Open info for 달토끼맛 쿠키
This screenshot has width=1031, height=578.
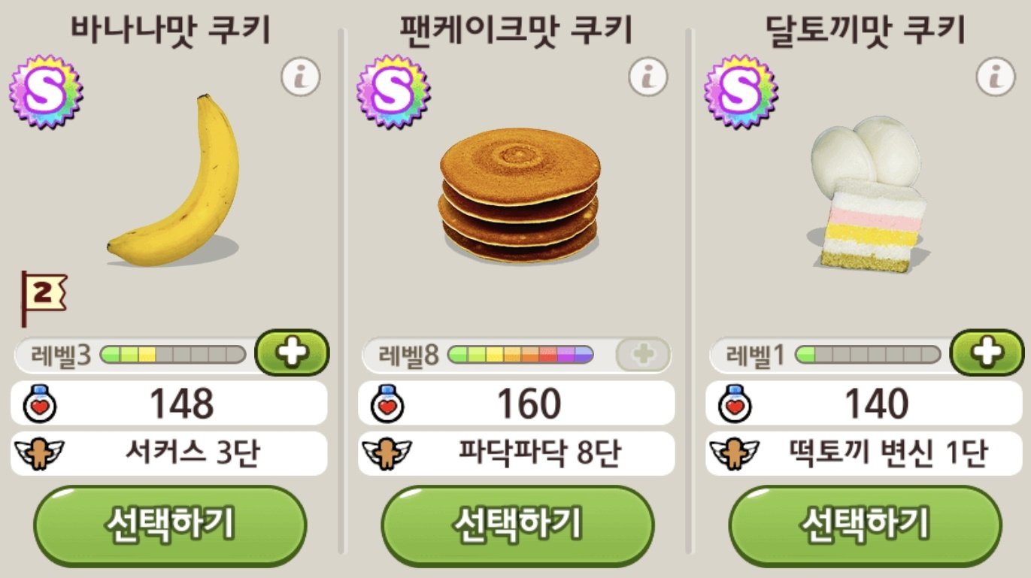[996, 76]
